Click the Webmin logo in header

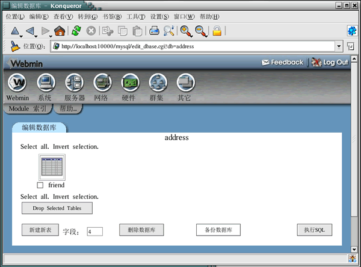(25, 63)
